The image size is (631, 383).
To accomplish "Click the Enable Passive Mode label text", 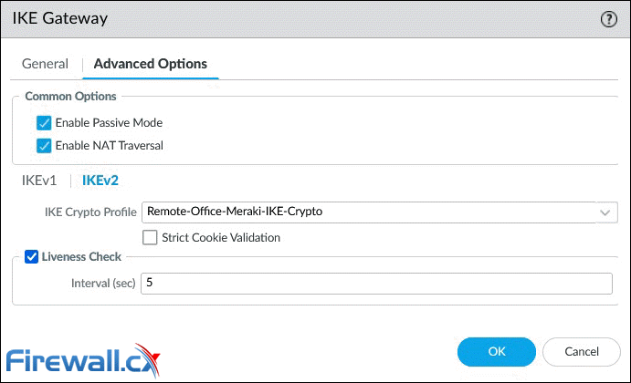I will pos(109,122).
